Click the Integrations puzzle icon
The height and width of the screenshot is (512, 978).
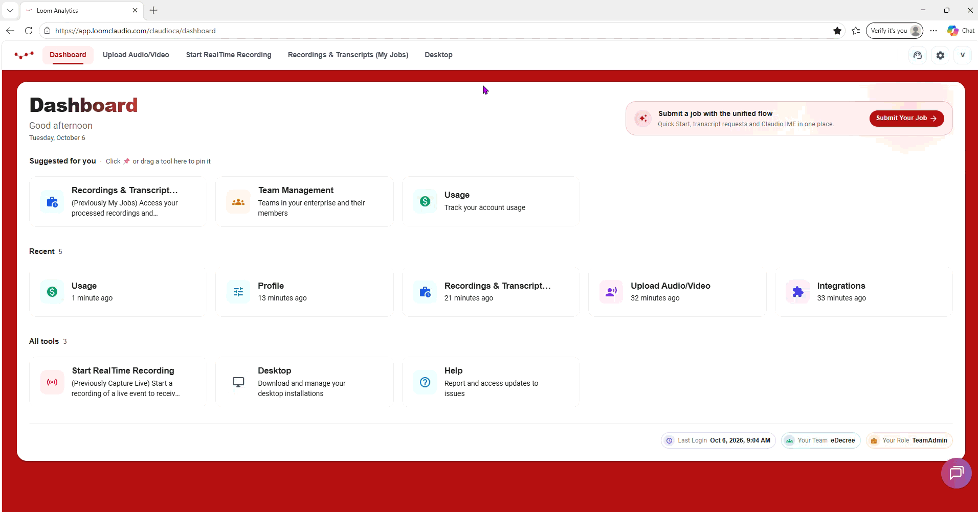tap(798, 292)
